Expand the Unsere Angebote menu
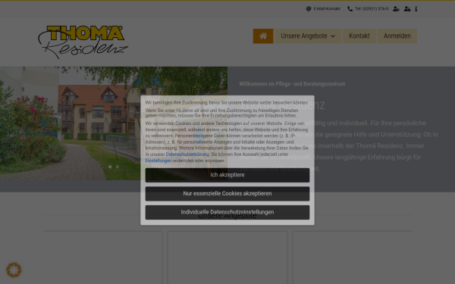 pyautogui.click(x=308, y=36)
